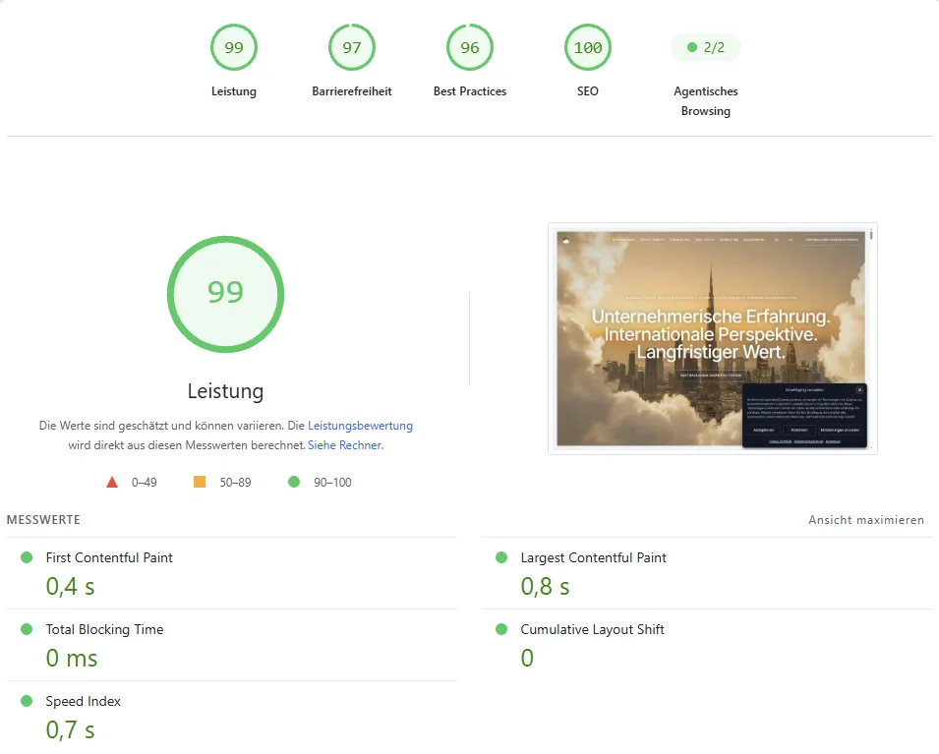The image size is (939, 754).
Task: Open Agentisches Browsing 2/2 badge
Action: tap(705, 47)
